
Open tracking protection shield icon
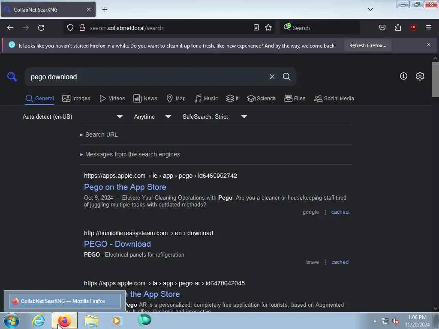click(70, 27)
